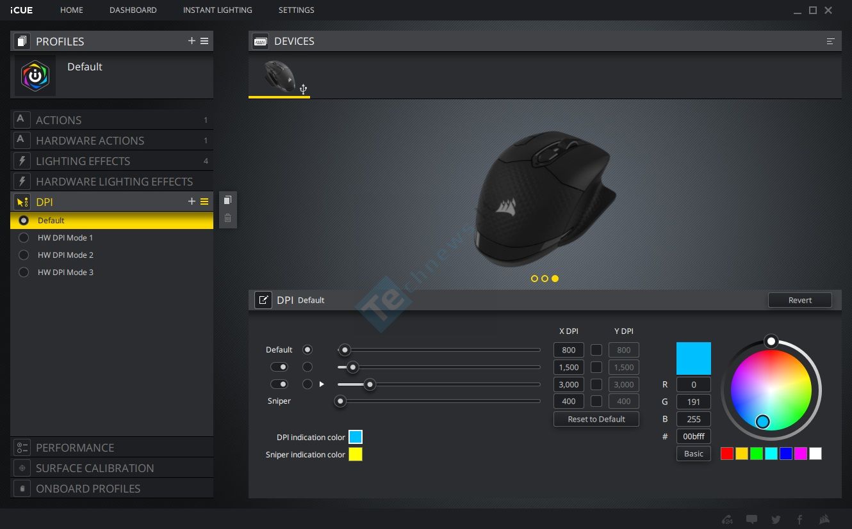Viewport: 852px width, 529px height.
Task: Click the 800 X DPI input field
Action: pyautogui.click(x=569, y=350)
